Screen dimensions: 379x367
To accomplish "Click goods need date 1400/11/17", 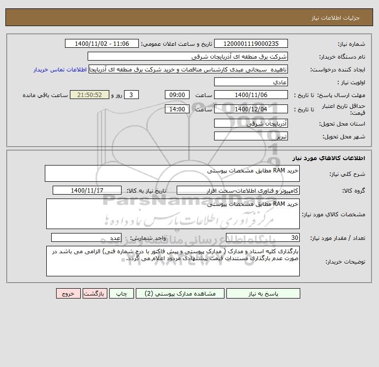I will [87, 190].
